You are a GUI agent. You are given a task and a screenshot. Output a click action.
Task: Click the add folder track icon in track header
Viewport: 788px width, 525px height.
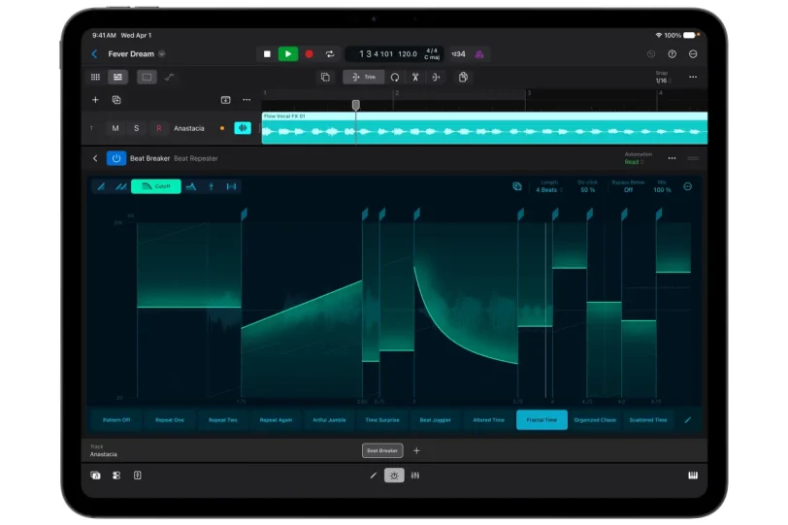click(226, 100)
